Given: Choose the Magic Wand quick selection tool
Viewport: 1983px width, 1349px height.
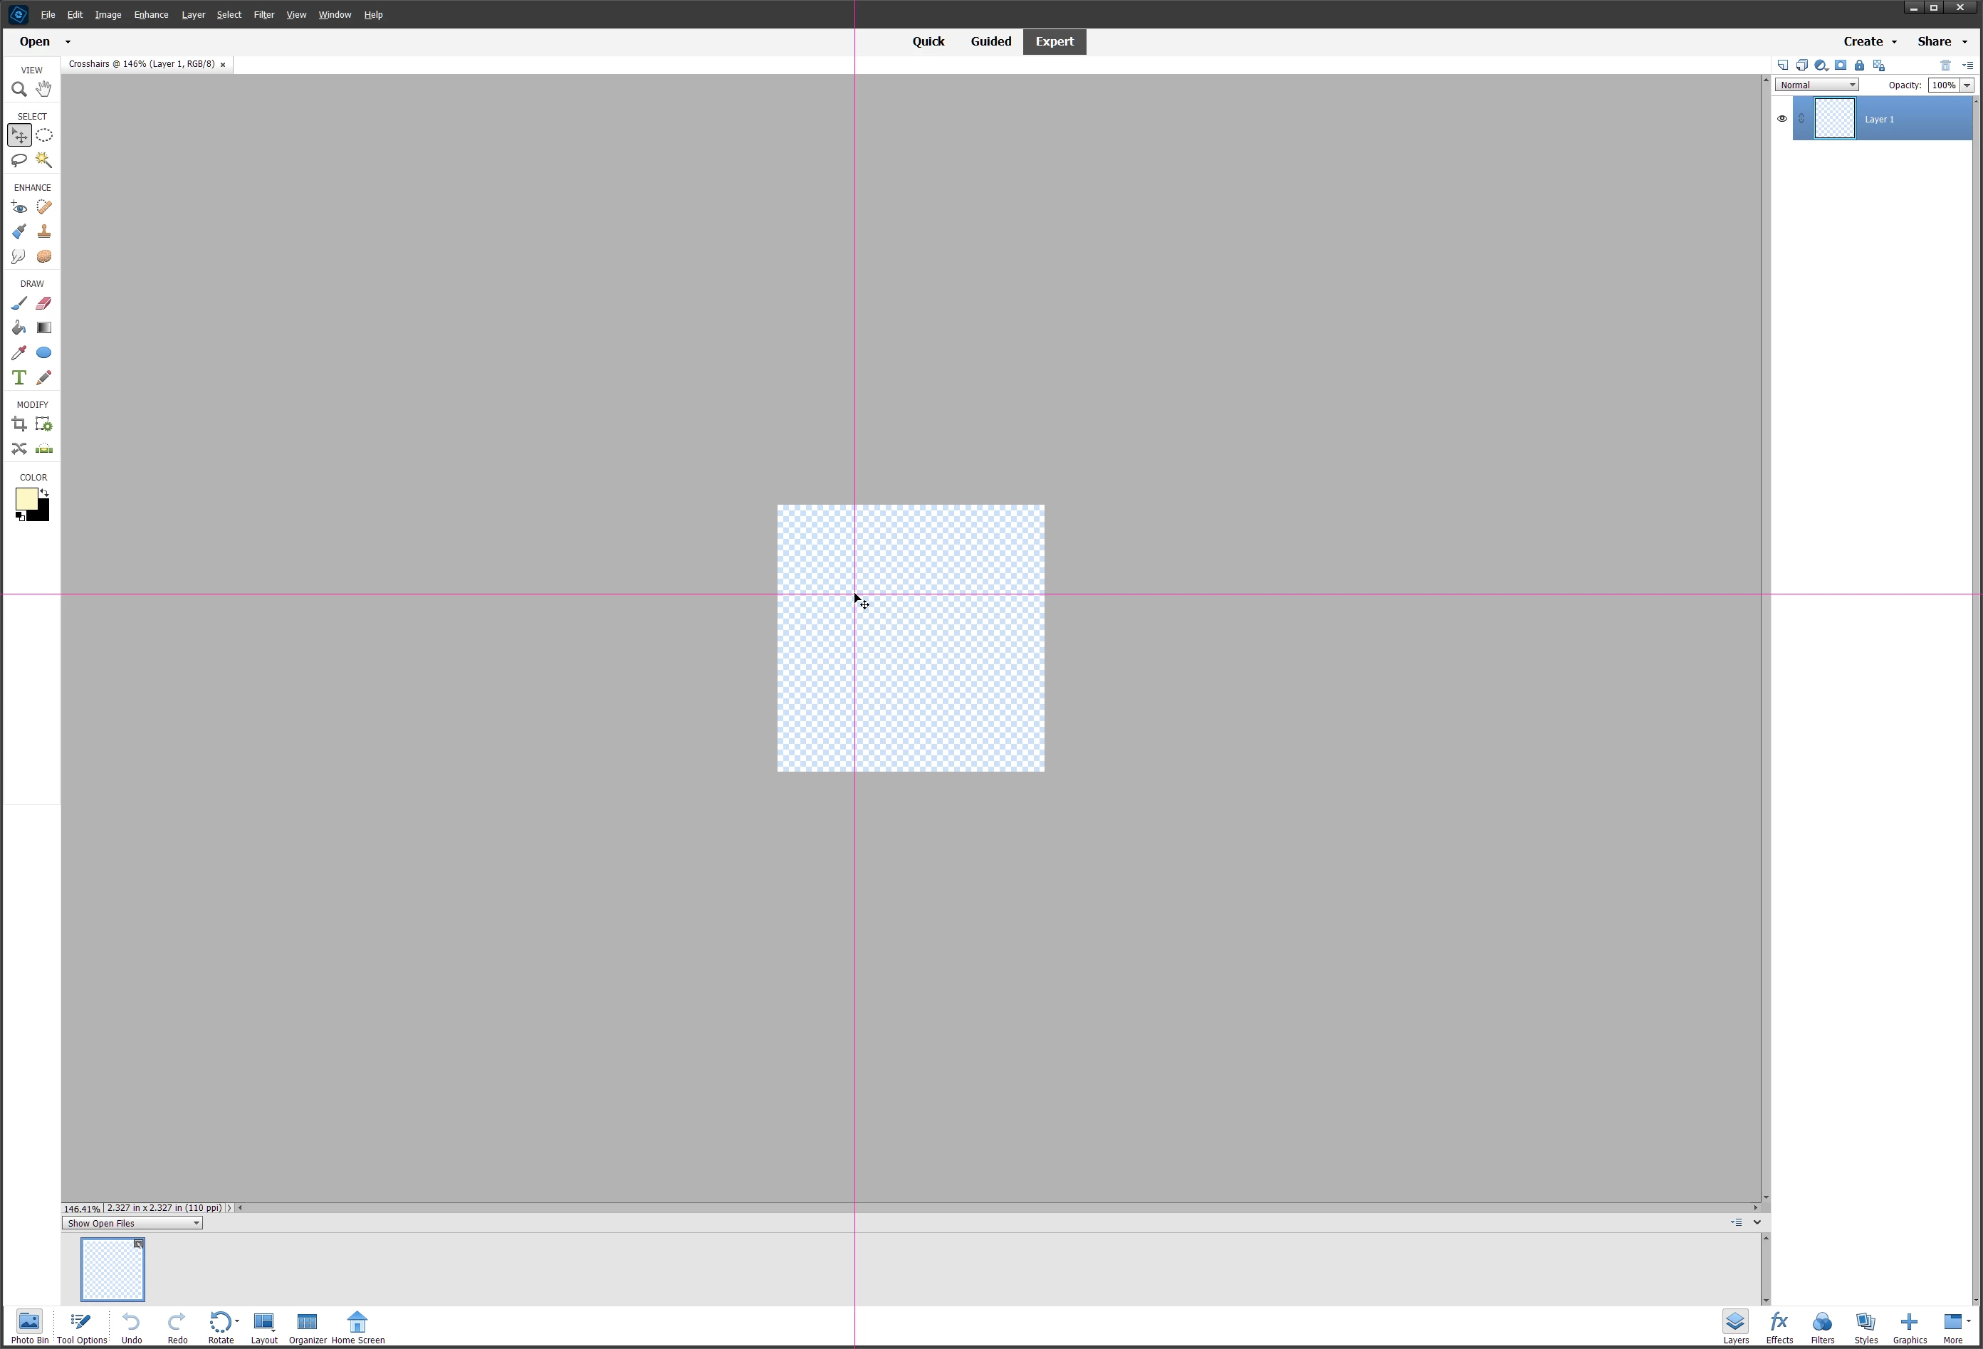Looking at the screenshot, I should (x=43, y=159).
